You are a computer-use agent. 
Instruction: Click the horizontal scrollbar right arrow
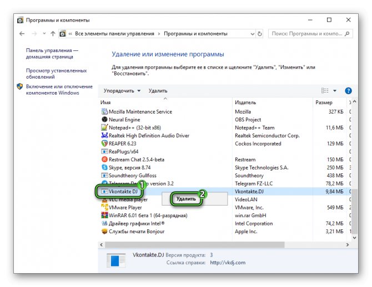click(348, 244)
